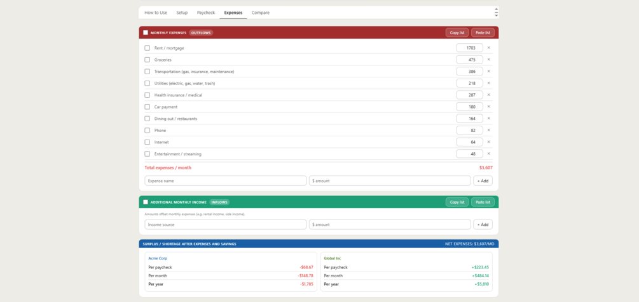
Task: Edit the Groceries amount 475
Action: (469, 60)
